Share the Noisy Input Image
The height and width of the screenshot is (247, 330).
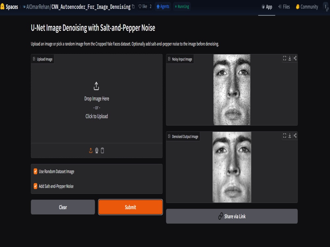click(295, 58)
